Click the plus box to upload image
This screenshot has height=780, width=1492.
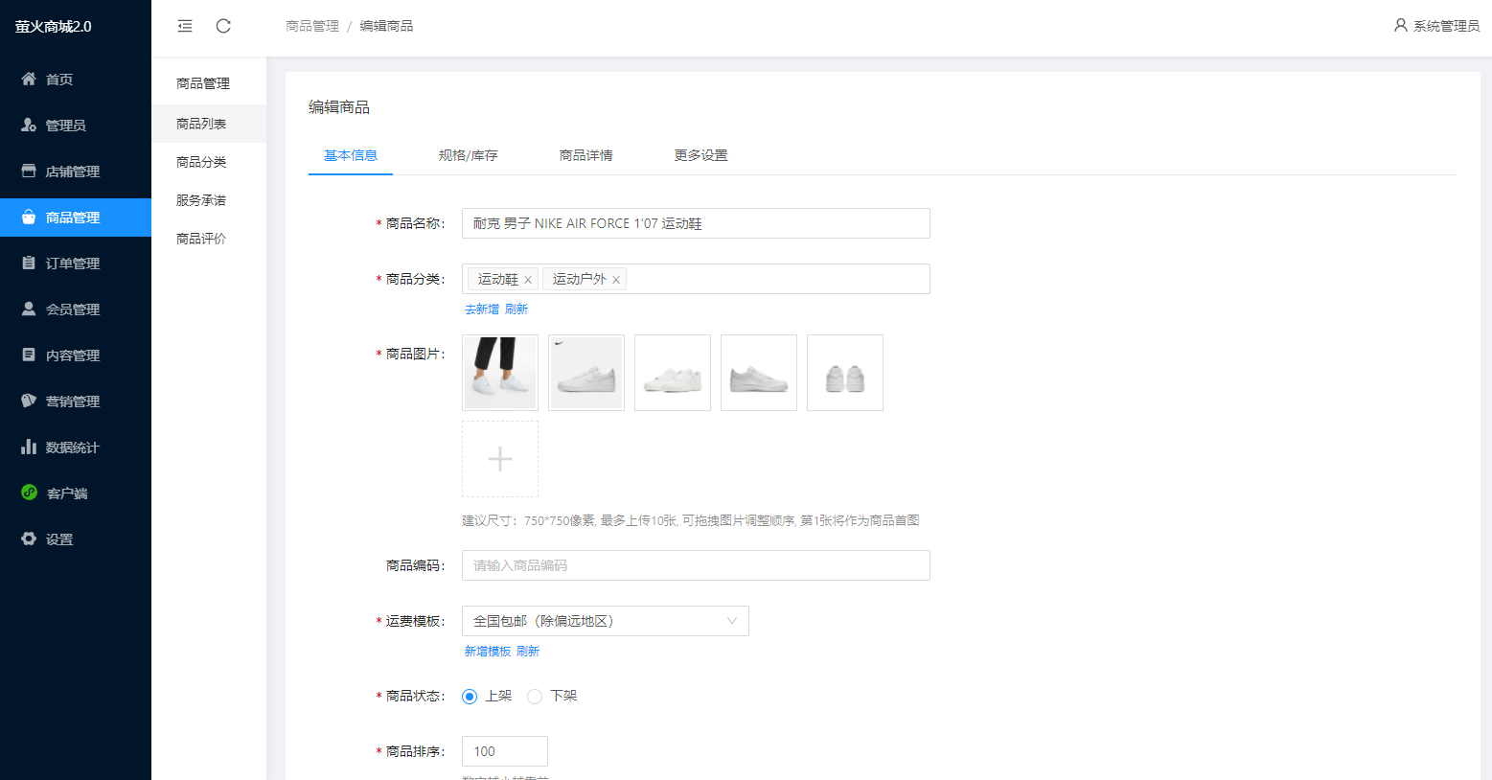click(500, 459)
